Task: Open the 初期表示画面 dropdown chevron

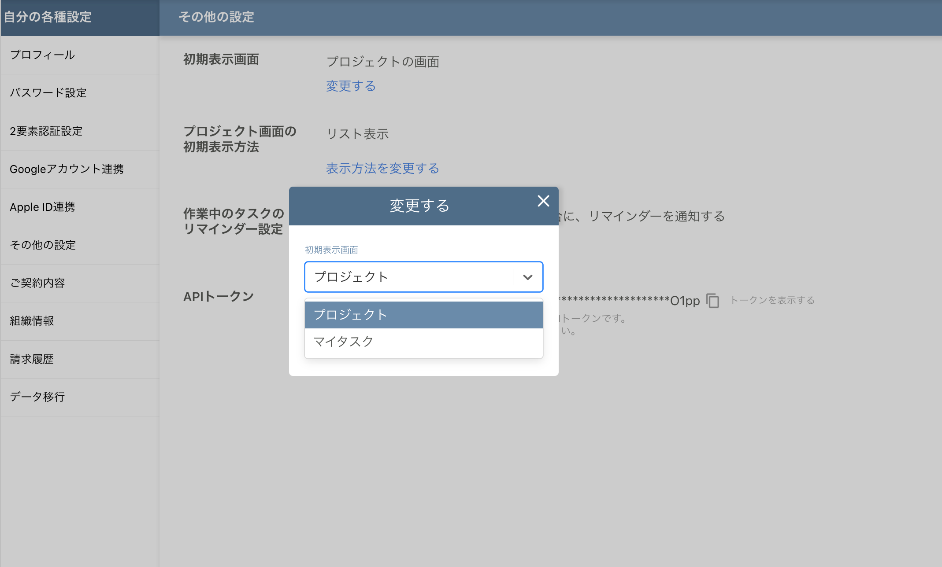Action: tap(527, 277)
